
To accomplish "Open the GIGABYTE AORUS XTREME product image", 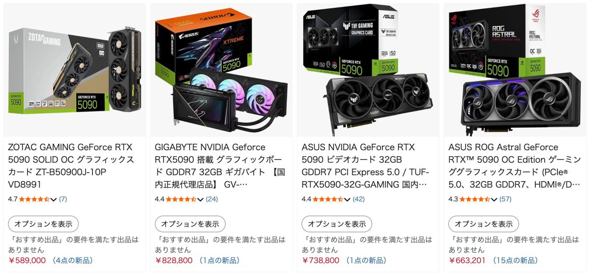I will 221,70.
